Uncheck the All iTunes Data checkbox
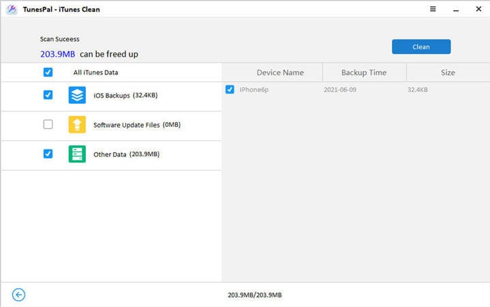The image size is (490, 307). click(48, 72)
